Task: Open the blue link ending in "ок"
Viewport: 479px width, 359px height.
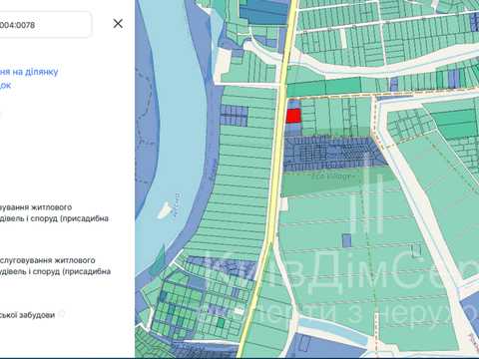Action: coord(6,86)
